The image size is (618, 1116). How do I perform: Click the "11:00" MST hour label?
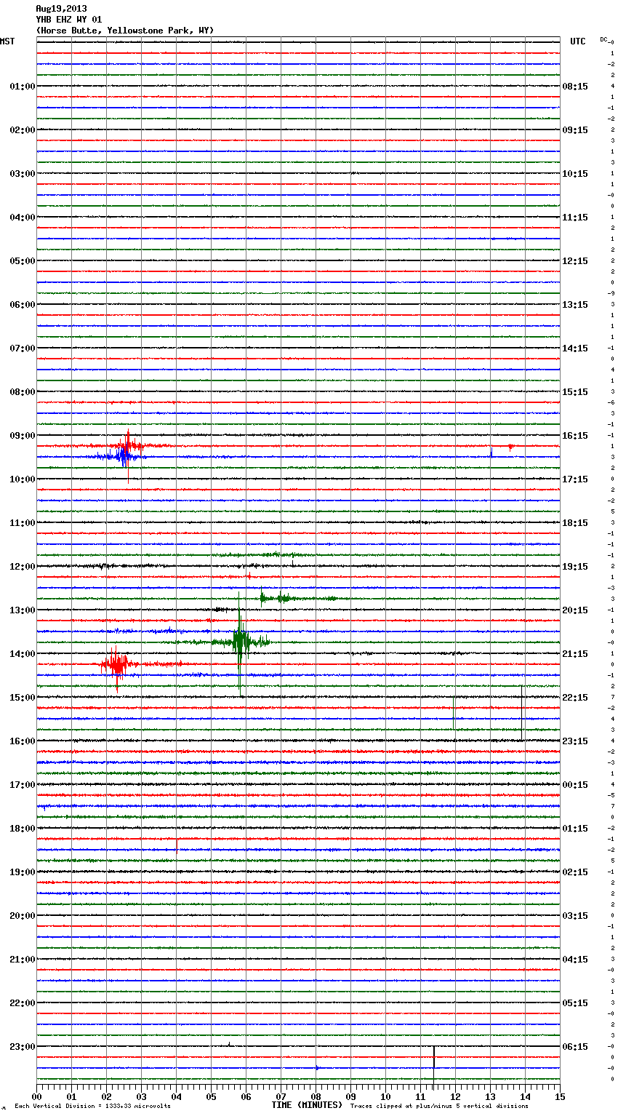click(23, 523)
